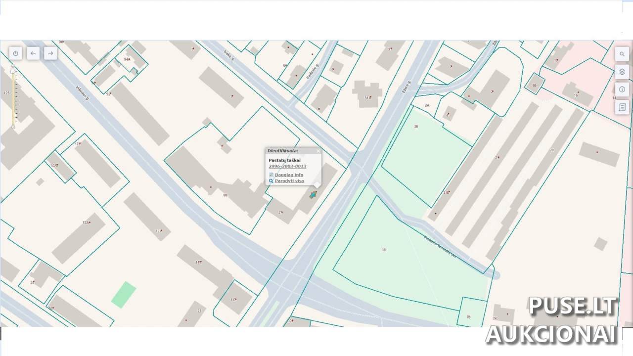Open the map layers panel
Viewport: 633px width, 356px height.
tap(622, 72)
